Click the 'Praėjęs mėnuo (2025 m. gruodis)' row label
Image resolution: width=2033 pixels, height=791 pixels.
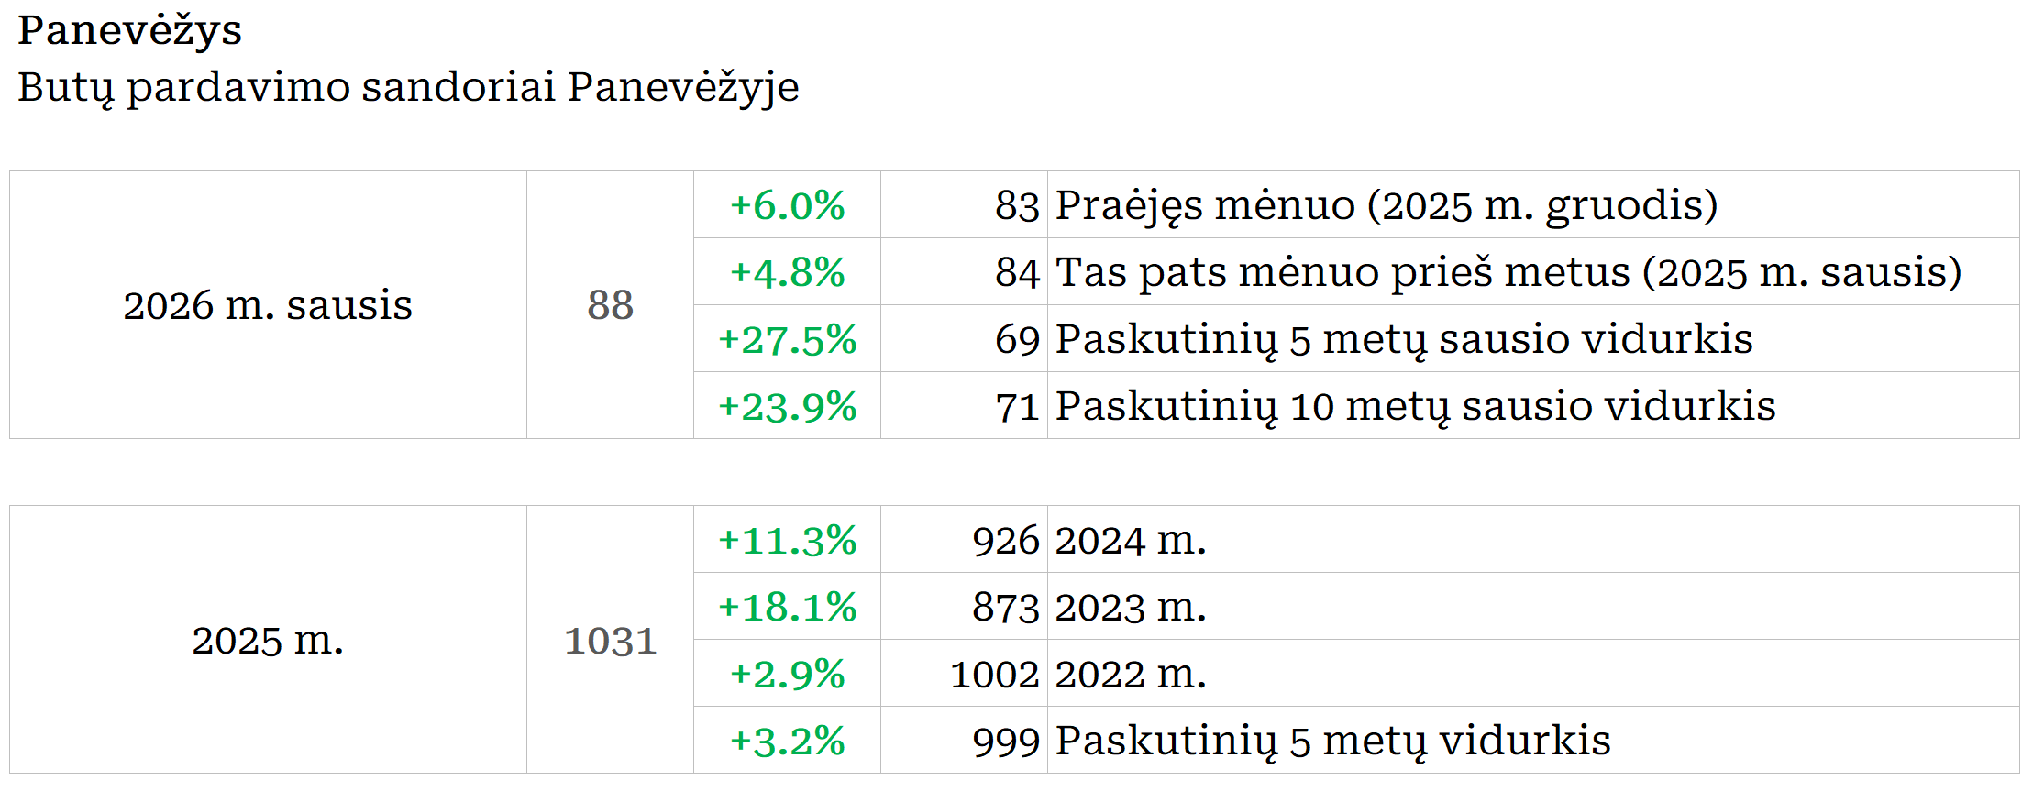[x=1386, y=205]
